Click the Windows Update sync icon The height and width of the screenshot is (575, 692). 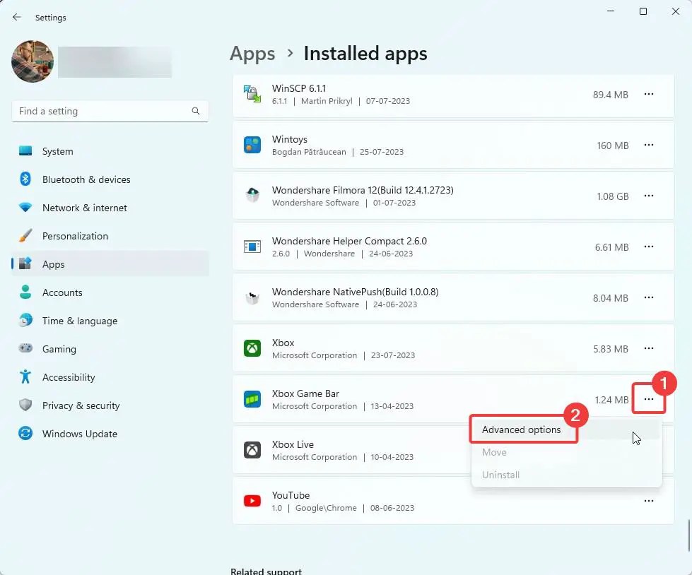(25, 433)
